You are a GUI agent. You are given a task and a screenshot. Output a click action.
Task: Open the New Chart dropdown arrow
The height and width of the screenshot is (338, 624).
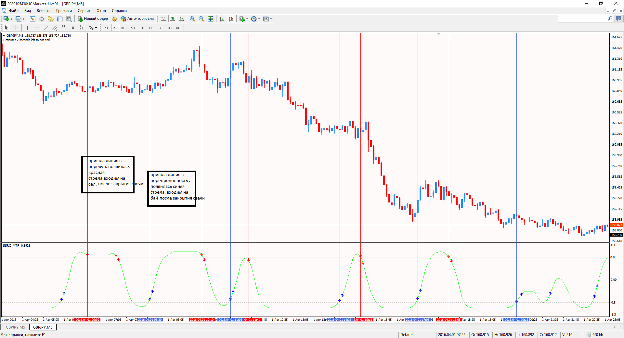tap(11, 19)
